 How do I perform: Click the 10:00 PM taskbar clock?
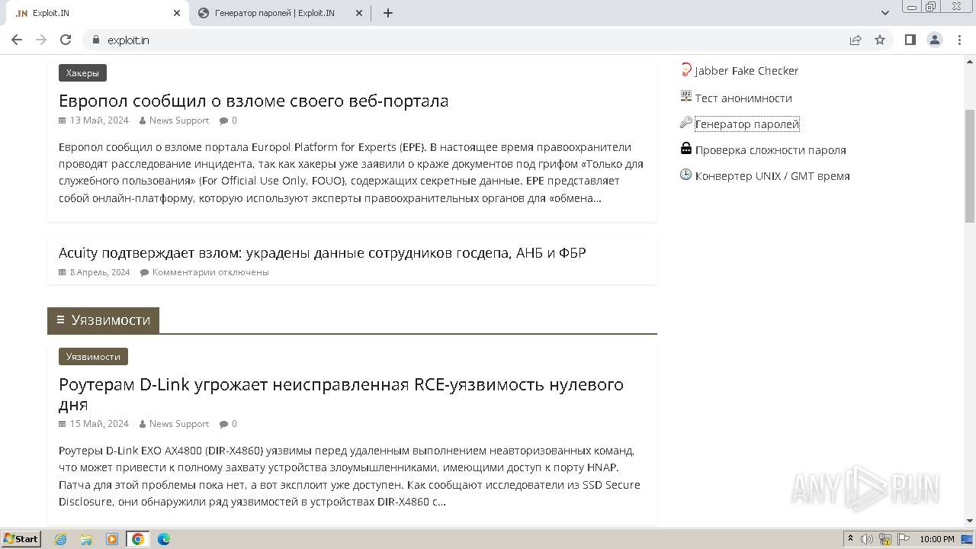point(937,539)
